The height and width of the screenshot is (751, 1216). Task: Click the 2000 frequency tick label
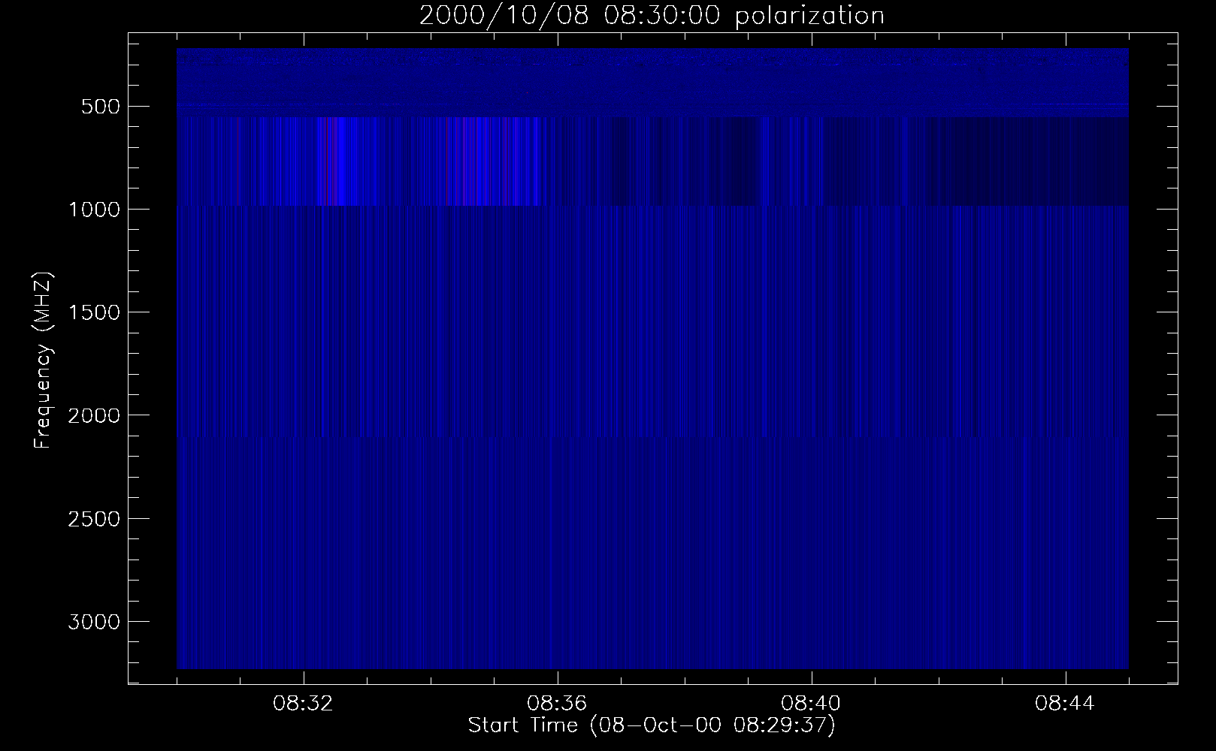pos(94,415)
